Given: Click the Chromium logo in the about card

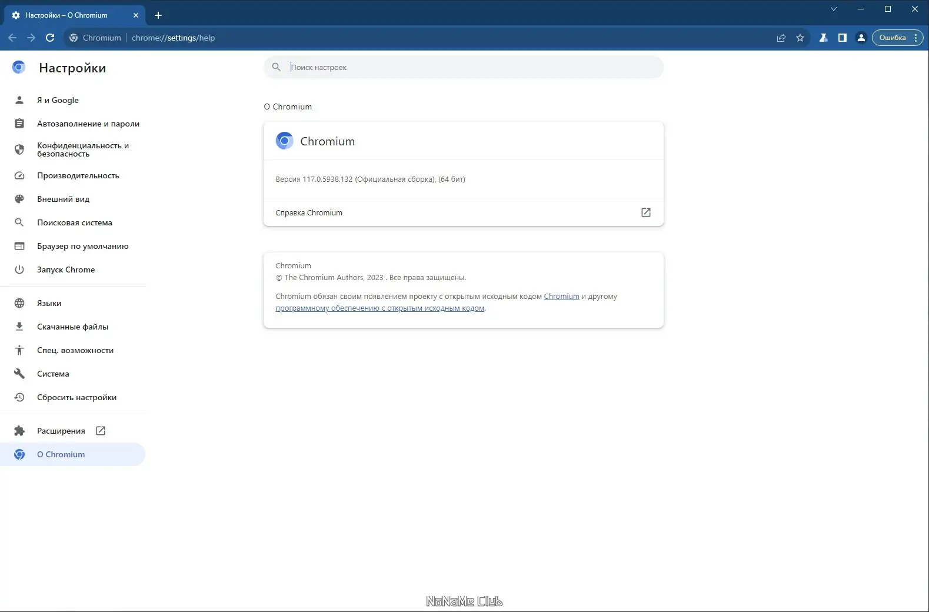Looking at the screenshot, I should click(285, 141).
